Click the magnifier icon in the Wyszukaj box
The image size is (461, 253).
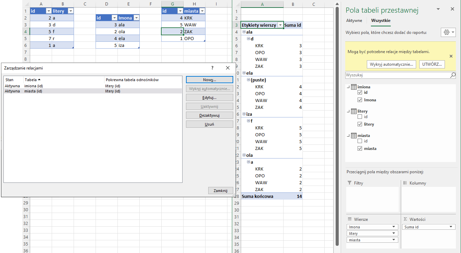tap(453, 75)
